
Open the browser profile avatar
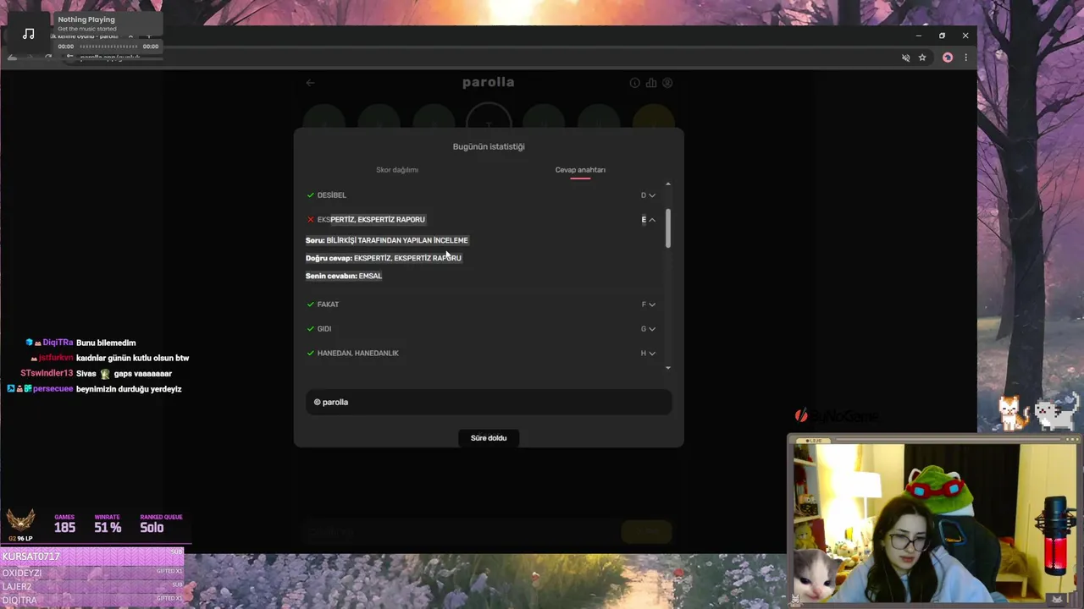[948, 58]
